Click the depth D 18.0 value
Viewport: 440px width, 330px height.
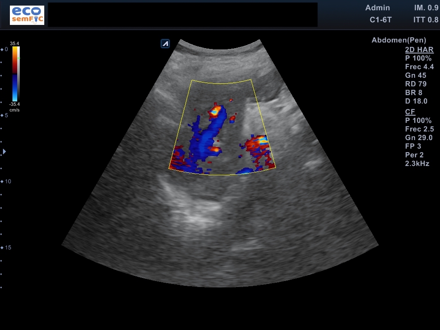click(416, 101)
